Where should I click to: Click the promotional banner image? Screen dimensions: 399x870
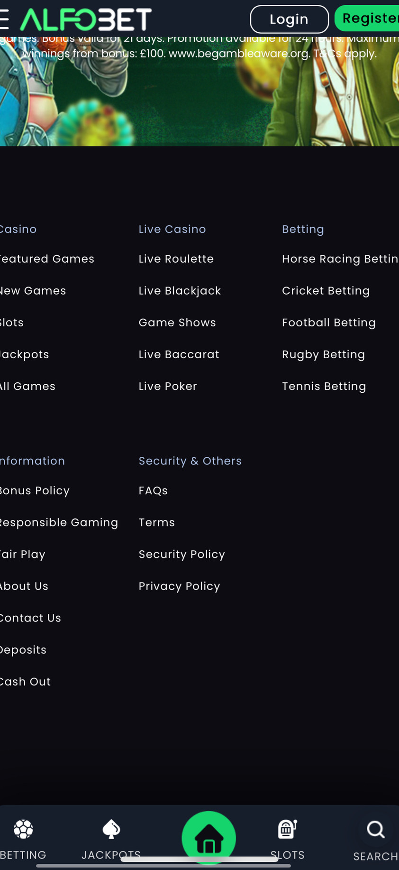pos(199,100)
